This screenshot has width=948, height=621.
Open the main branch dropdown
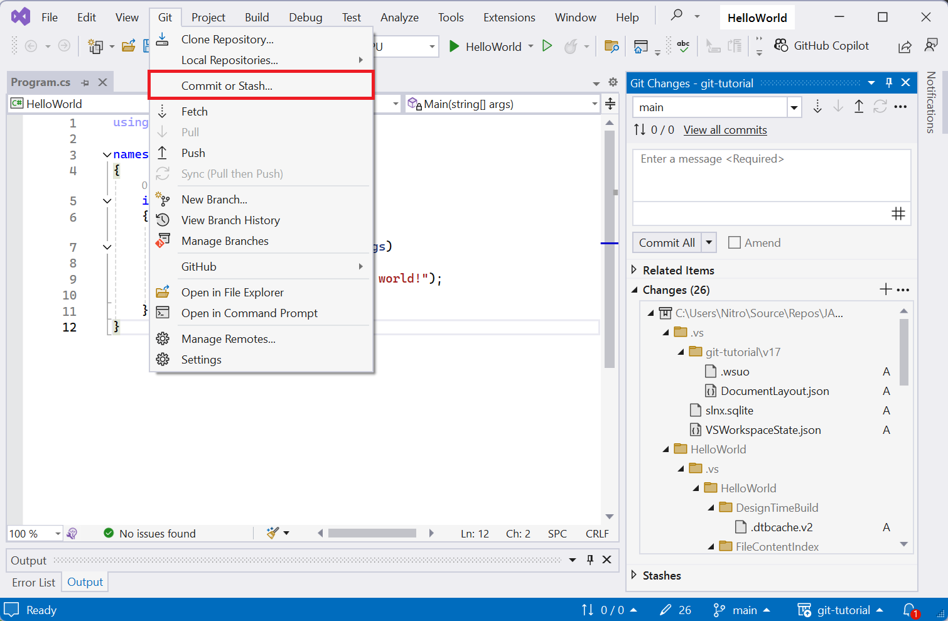(794, 107)
